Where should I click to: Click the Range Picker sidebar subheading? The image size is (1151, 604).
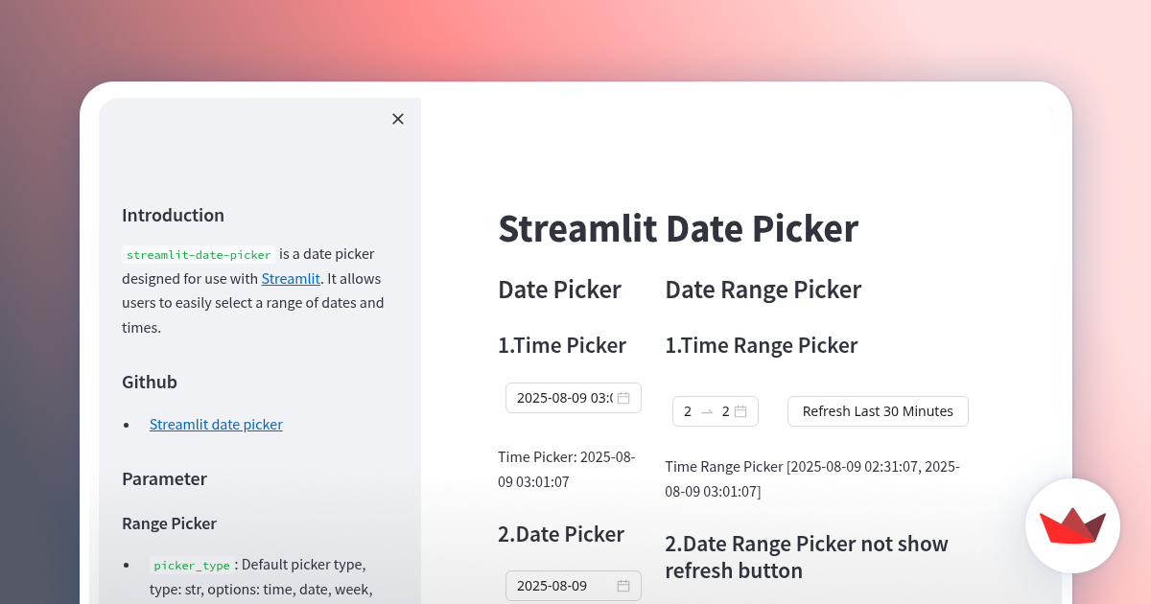click(169, 523)
